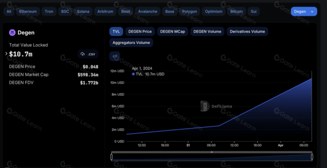Click the TVL line endpoint at Apr 1
The width and height of the screenshot is (327, 168).
311,78
